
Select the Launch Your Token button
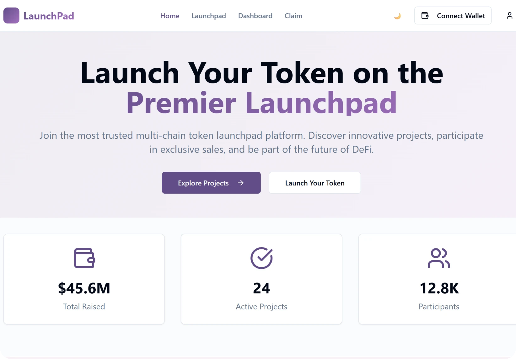pyautogui.click(x=314, y=183)
